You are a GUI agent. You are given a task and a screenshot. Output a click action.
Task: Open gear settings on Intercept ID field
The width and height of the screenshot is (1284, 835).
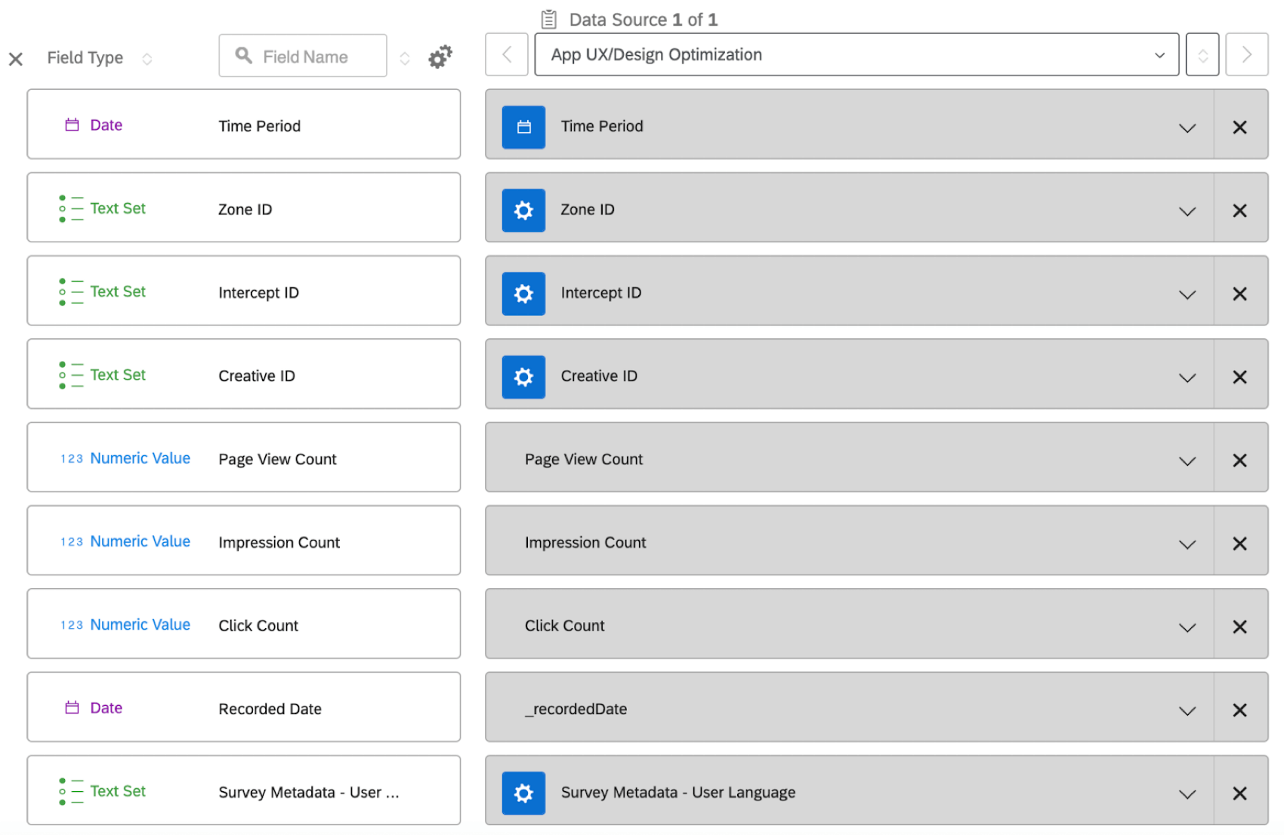click(x=523, y=294)
